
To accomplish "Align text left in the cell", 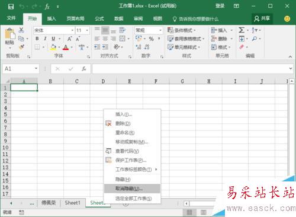I will point(97,39).
